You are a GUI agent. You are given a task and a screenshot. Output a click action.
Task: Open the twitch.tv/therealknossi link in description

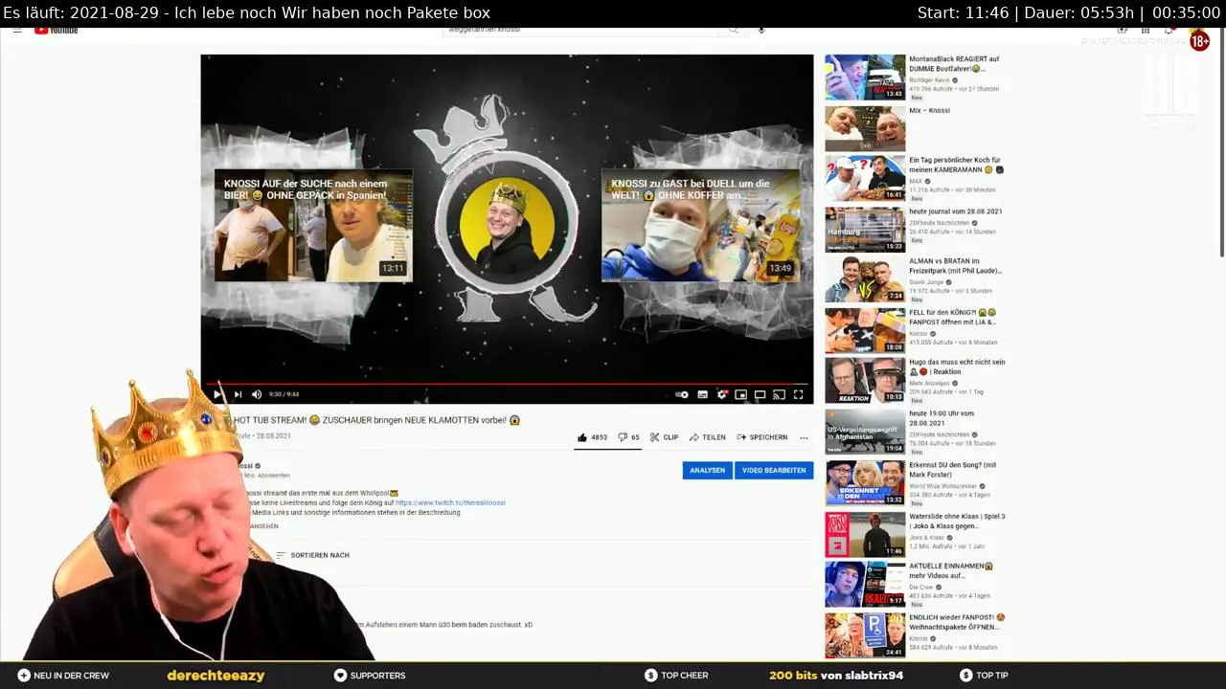click(450, 502)
